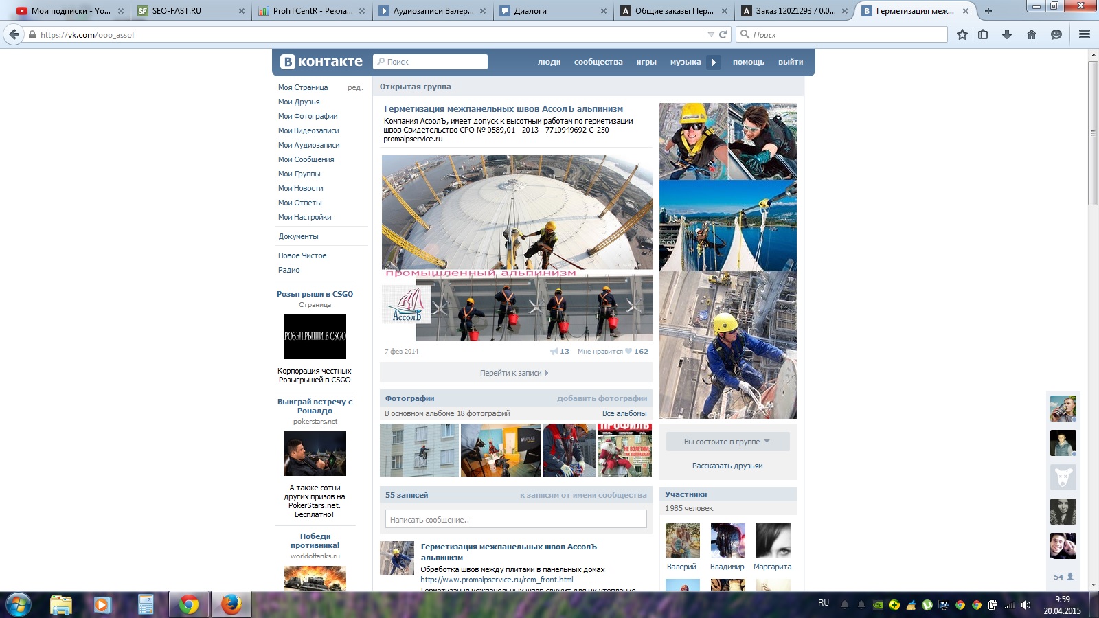Click 'Рассказать друзьям'
1099x618 pixels.
pos(727,466)
